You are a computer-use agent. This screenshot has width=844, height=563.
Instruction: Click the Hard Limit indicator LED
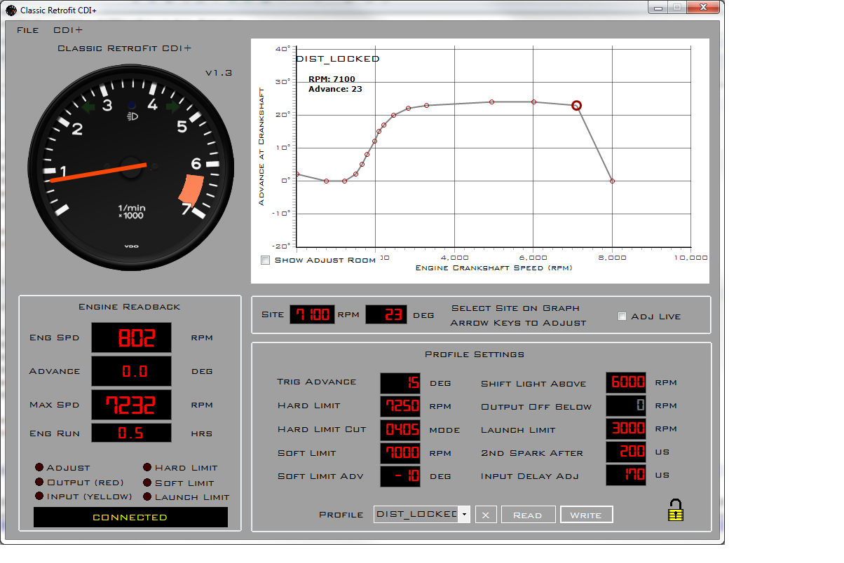[147, 468]
